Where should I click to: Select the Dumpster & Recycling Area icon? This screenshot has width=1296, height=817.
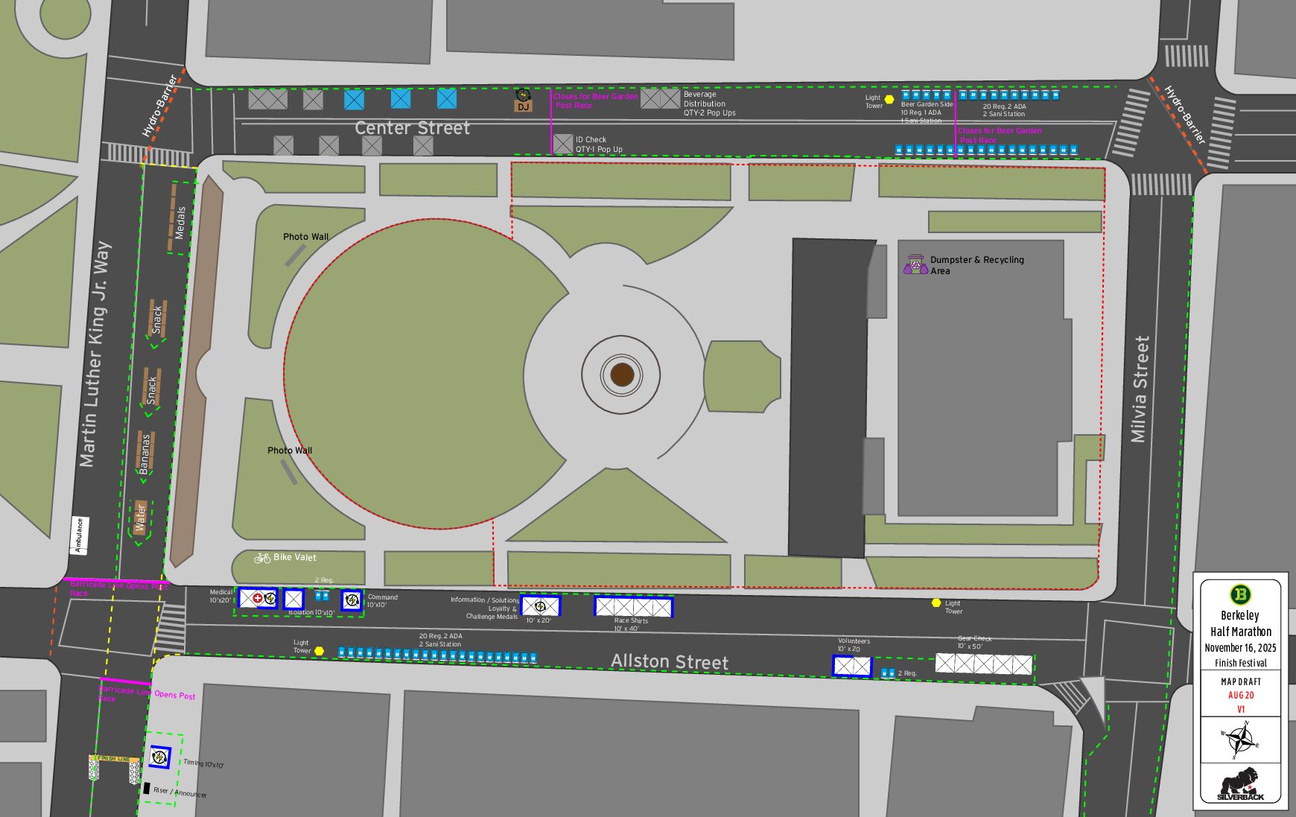[915, 264]
